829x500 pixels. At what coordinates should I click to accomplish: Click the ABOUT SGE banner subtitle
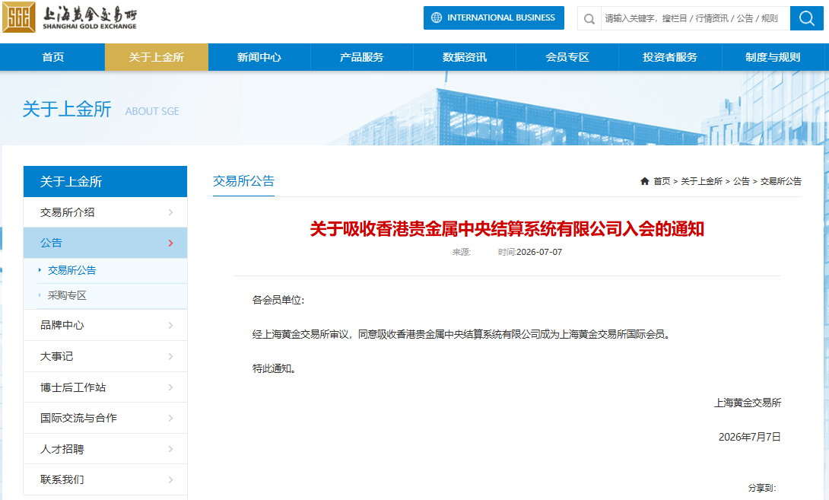pyautogui.click(x=152, y=111)
